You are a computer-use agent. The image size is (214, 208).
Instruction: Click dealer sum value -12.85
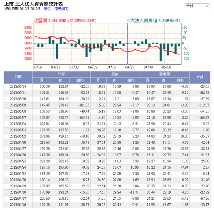pyautogui.click(x=184, y=149)
